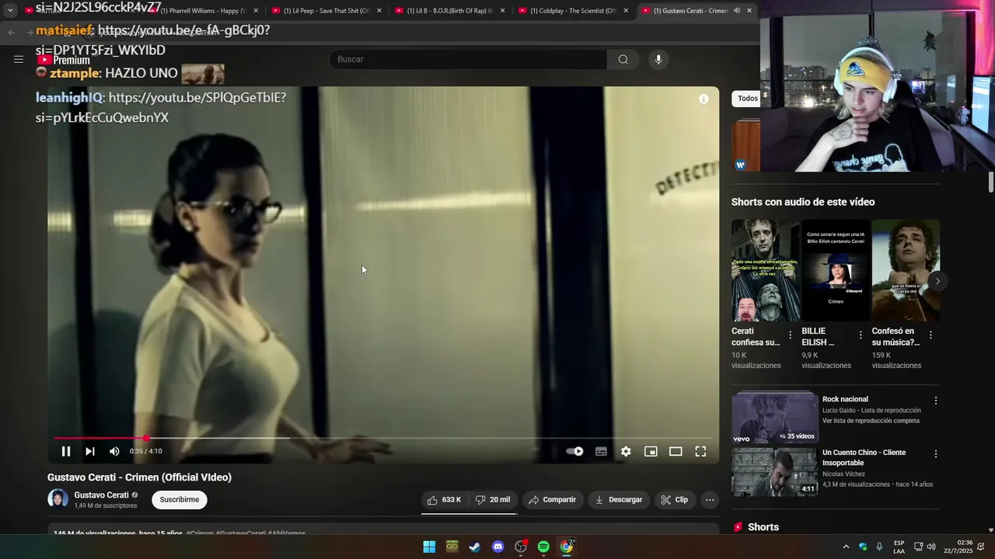Open Discord from the taskbar
Screen dimensions: 995x559
point(498,547)
